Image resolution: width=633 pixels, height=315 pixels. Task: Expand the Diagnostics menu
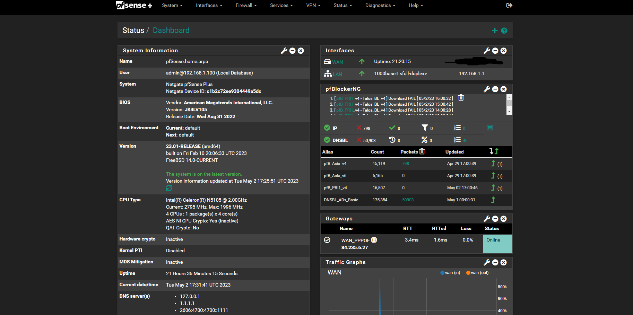380,5
